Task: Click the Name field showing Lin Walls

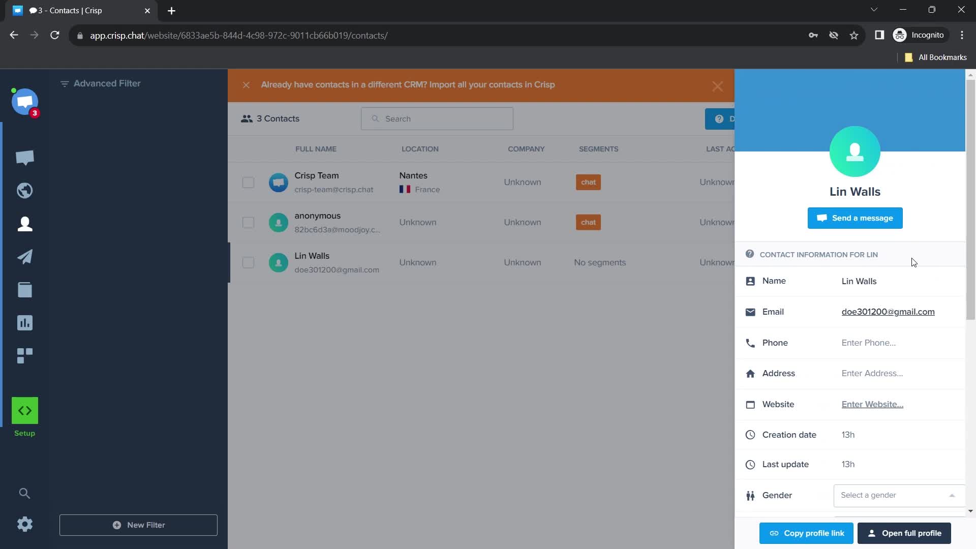Action: coord(859,281)
